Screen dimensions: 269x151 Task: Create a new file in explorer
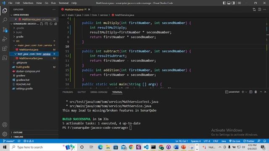coord(42,24)
